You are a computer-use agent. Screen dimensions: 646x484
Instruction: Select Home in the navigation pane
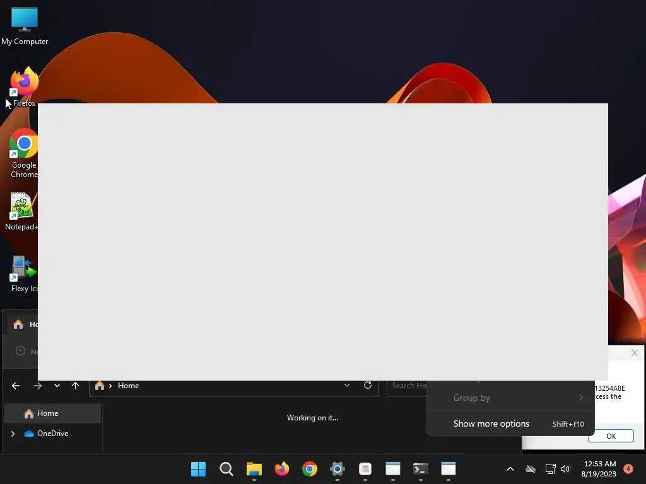coord(52,413)
